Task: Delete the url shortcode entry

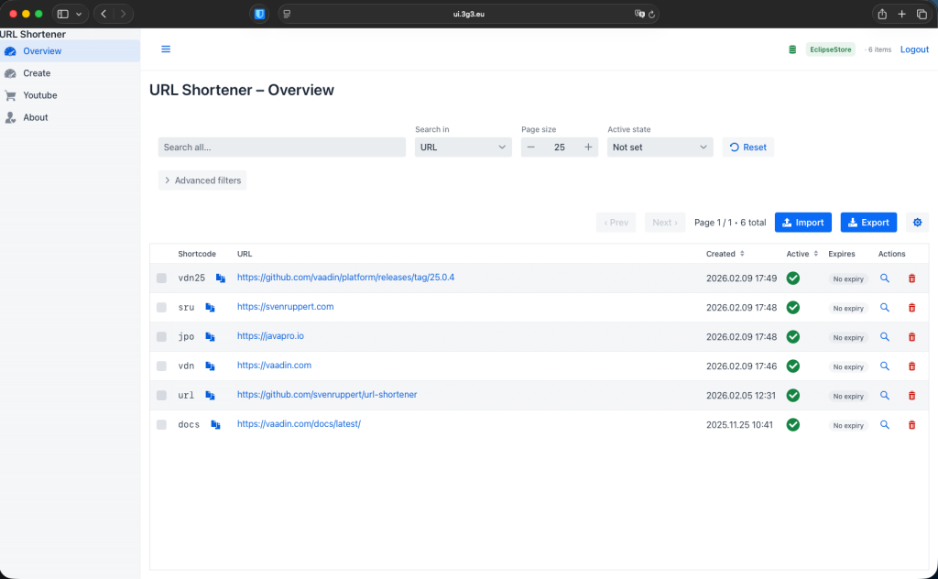Action: [911, 395]
